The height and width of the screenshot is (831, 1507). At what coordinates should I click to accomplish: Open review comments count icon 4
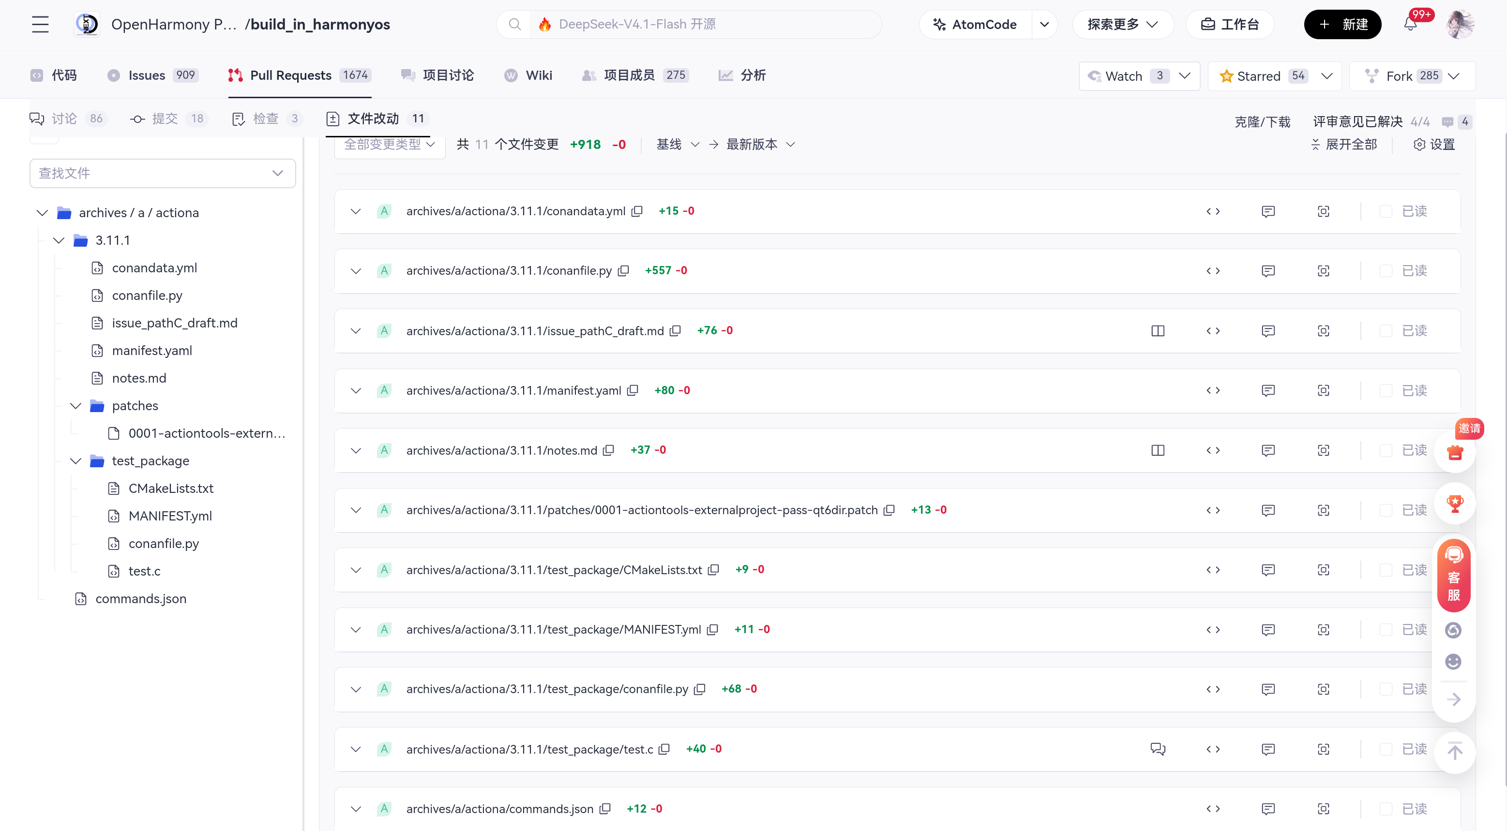(x=1457, y=121)
